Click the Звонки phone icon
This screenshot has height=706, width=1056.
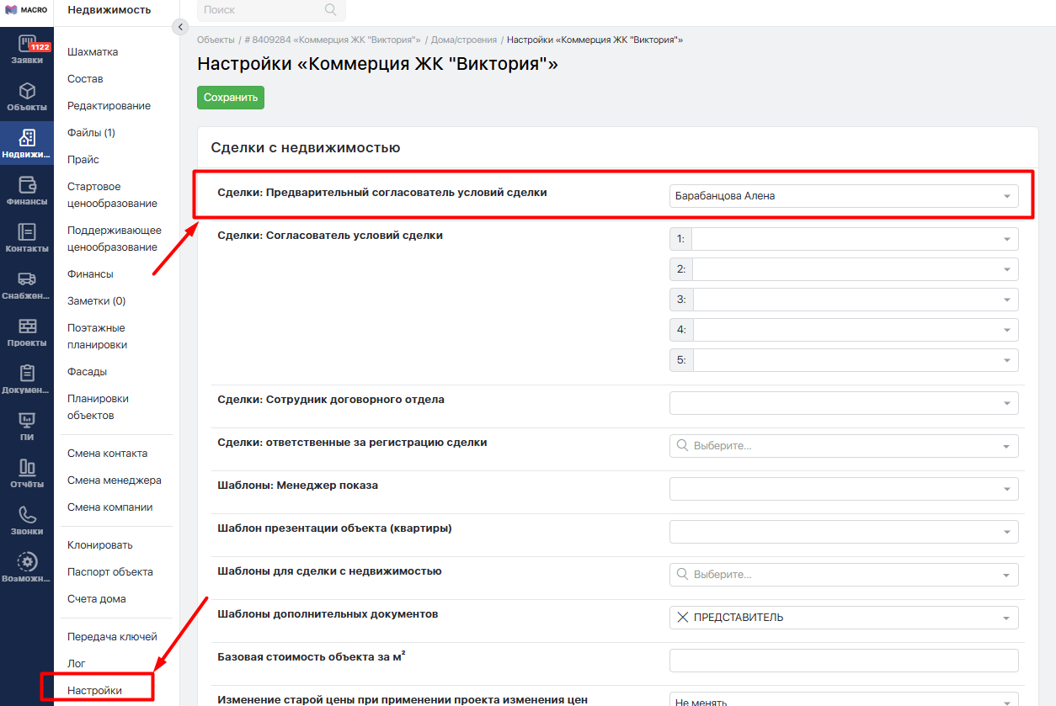(x=27, y=514)
